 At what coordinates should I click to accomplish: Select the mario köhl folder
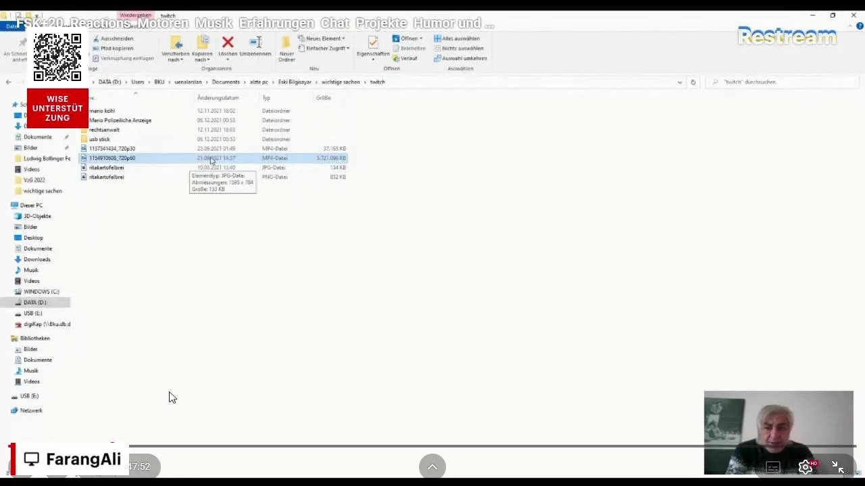coord(214,111)
